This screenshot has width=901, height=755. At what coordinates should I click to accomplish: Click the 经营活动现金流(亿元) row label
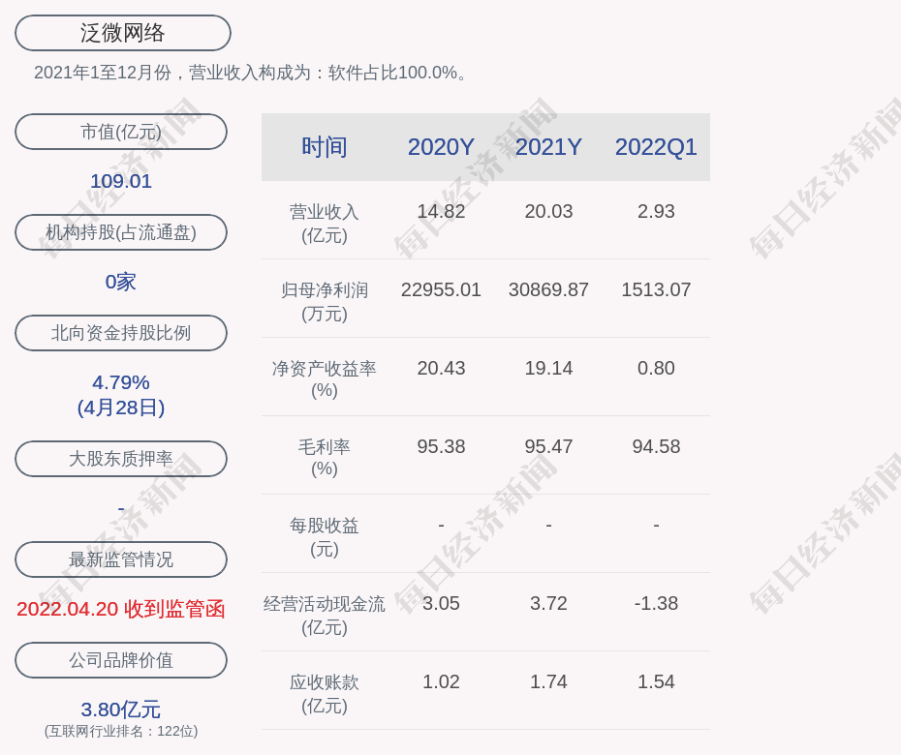coord(325,615)
